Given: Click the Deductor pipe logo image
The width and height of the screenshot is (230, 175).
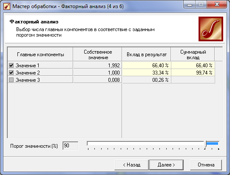Looking at the screenshot, I should pos(211,29).
